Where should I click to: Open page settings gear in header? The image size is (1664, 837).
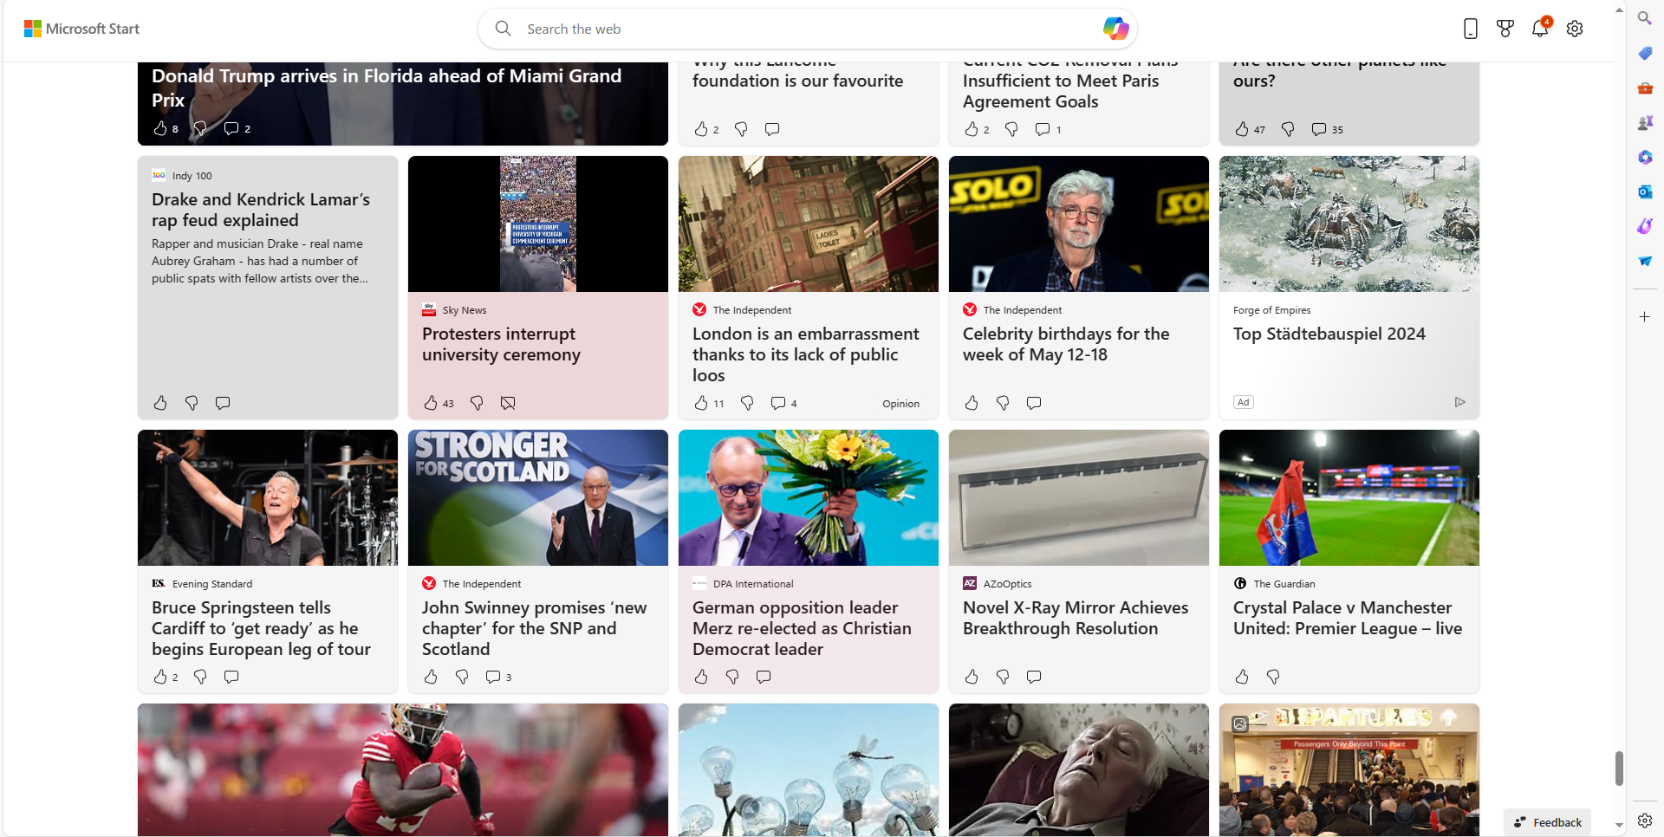(x=1575, y=29)
